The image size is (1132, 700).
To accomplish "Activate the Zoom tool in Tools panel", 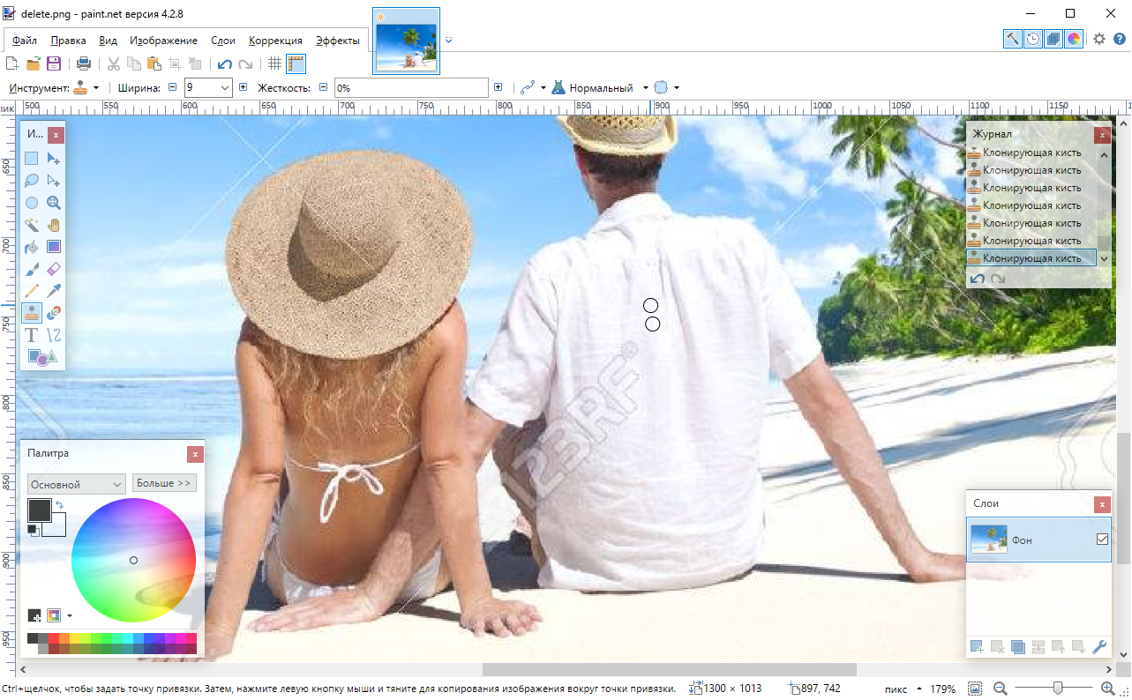I will pyautogui.click(x=54, y=203).
